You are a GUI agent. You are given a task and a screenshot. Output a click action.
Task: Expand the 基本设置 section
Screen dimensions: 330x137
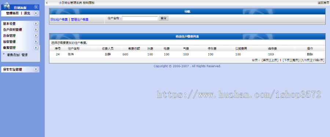pos(36,24)
